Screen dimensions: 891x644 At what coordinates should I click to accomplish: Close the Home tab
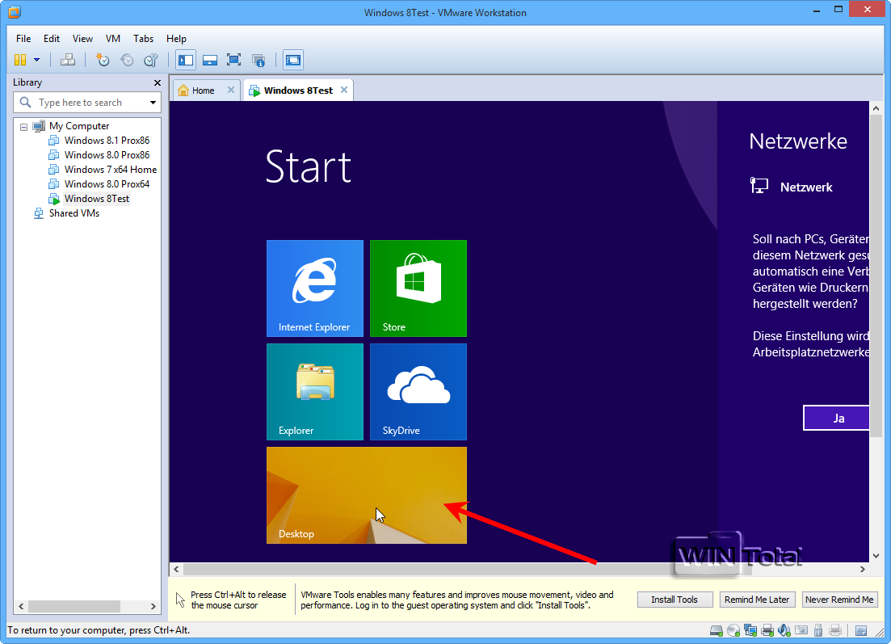231,90
